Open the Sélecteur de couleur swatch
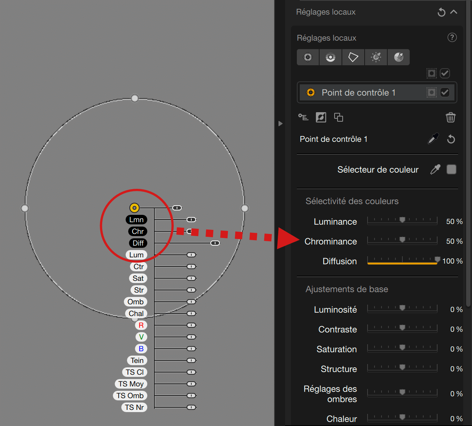472x426 pixels. click(x=451, y=169)
